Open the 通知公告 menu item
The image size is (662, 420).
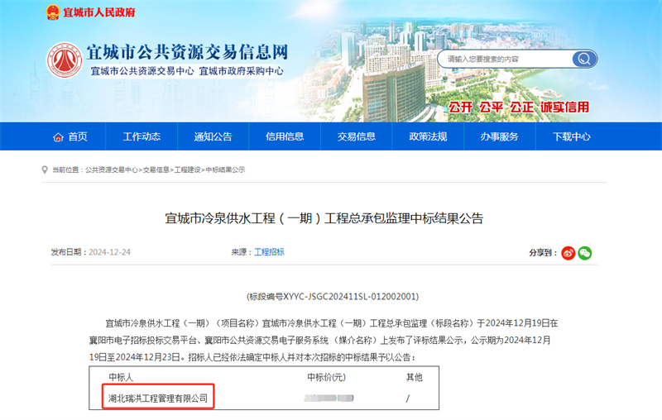tap(213, 136)
